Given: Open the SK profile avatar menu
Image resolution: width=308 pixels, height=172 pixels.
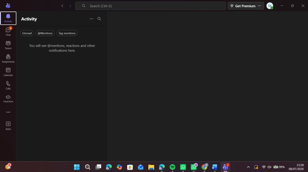Looking at the screenshot, I should point(270,6).
